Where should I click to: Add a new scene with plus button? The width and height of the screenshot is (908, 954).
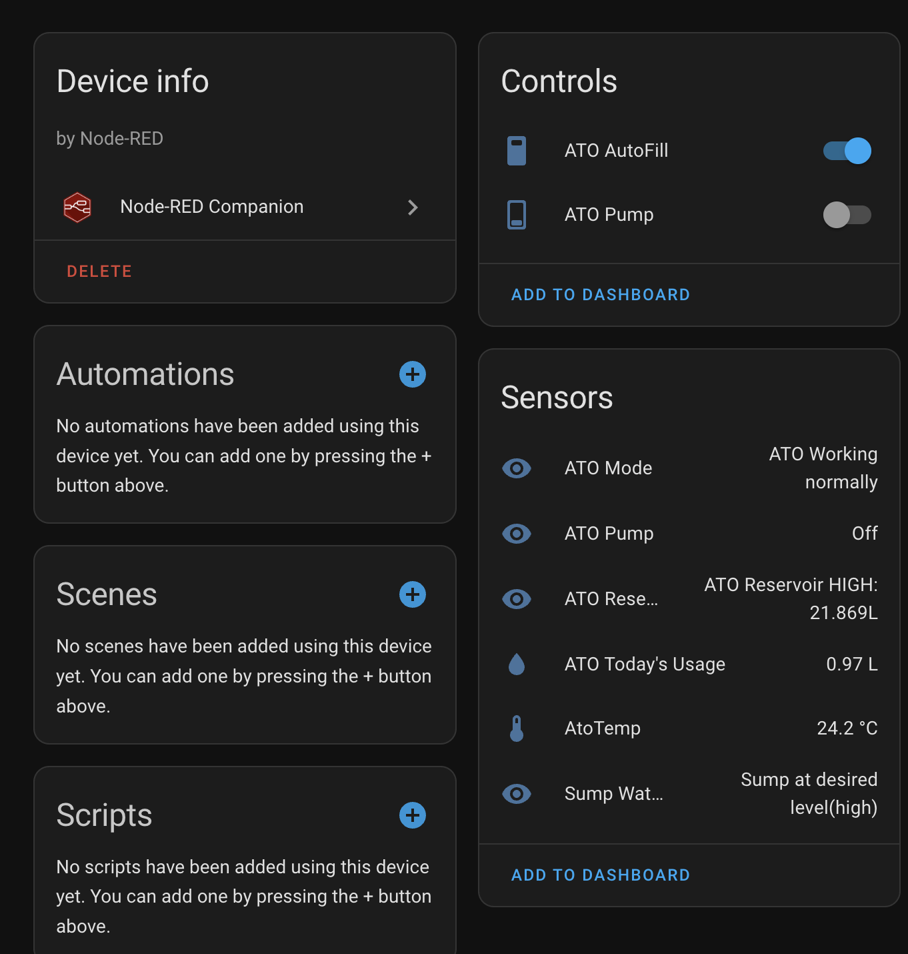(x=413, y=594)
